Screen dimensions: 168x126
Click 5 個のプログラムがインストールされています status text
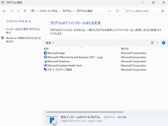82,121
